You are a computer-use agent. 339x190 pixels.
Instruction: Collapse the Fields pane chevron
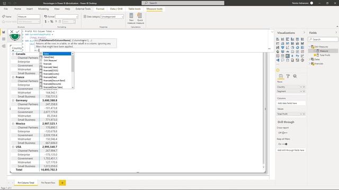tap(336, 33)
